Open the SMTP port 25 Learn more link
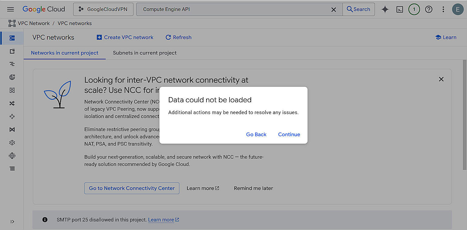Screen dimensions: 467x230 161,220
